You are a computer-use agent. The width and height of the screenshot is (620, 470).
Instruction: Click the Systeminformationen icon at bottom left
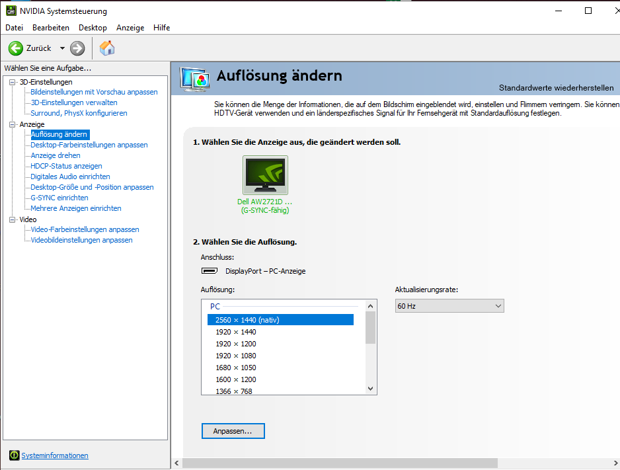tap(14, 455)
